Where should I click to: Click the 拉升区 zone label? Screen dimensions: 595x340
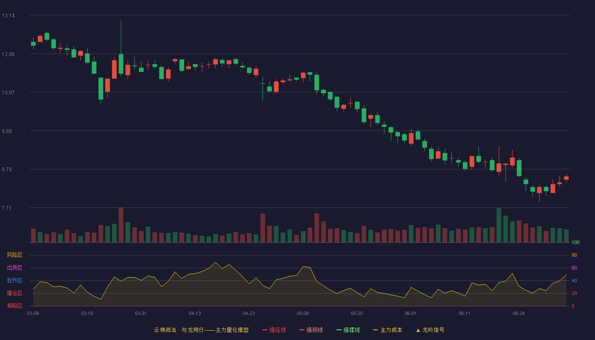[14, 280]
